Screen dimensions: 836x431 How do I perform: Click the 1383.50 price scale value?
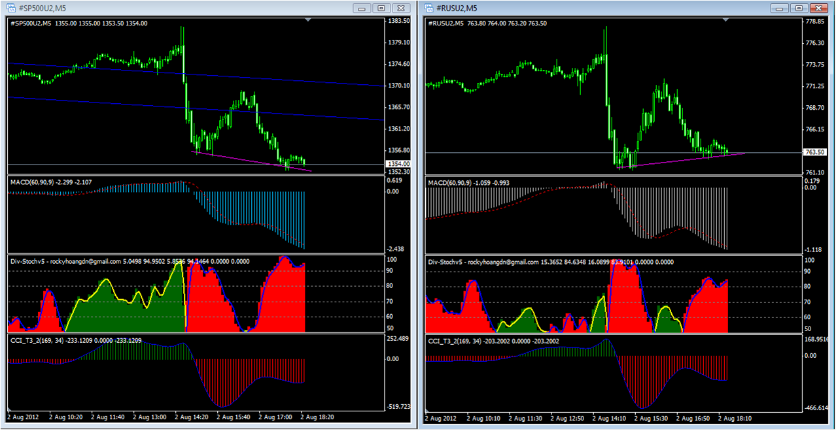coord(398,21)
